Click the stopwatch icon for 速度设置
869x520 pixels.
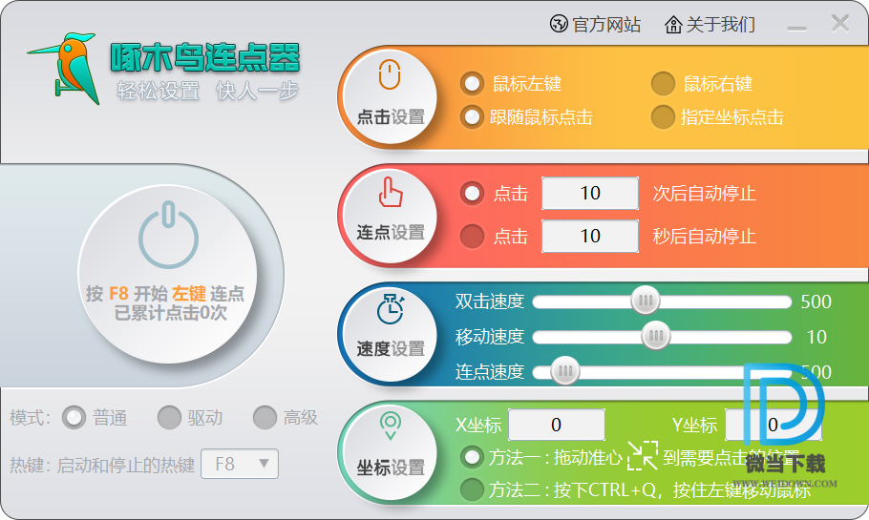click(390, 308)
